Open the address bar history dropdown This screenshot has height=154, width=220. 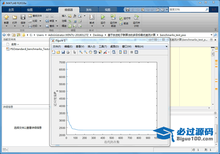(x=211, y=35)
